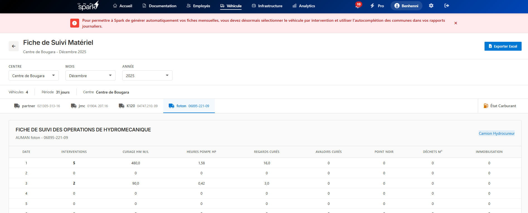This screenshot has height=213, width=528.
Task: Click the Exporter Excel button
Action: point(503,46)
